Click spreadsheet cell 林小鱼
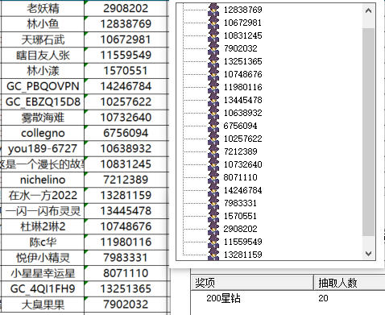The height and width of the screenshot is (315, 385). [43, 24]
